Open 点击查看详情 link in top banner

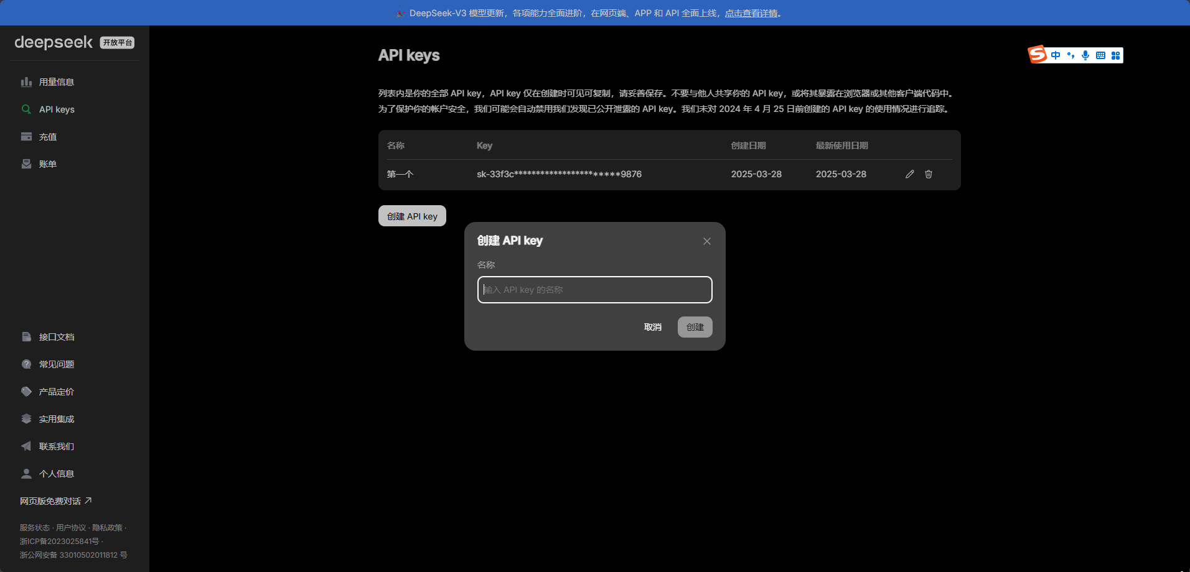pyautogui.click(x=751, y=13)
